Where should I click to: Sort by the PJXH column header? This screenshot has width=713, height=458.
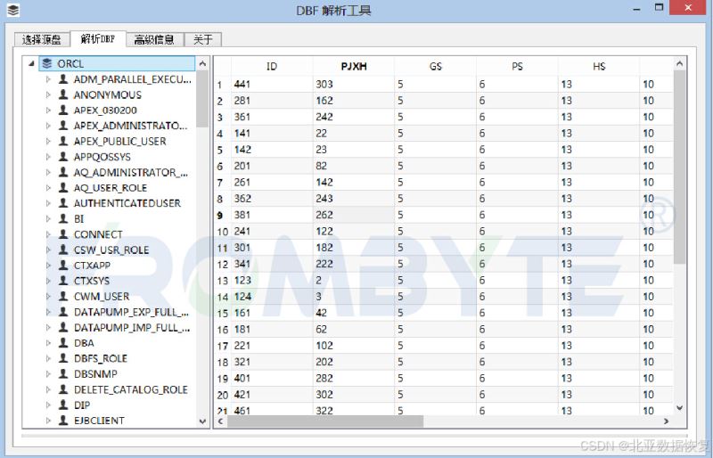click(353, 66)
